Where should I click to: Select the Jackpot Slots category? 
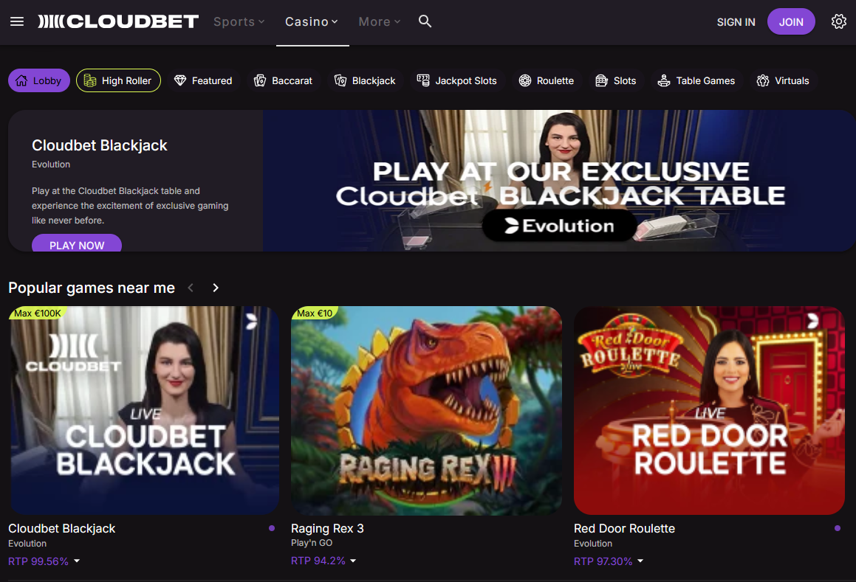point(457,80)
